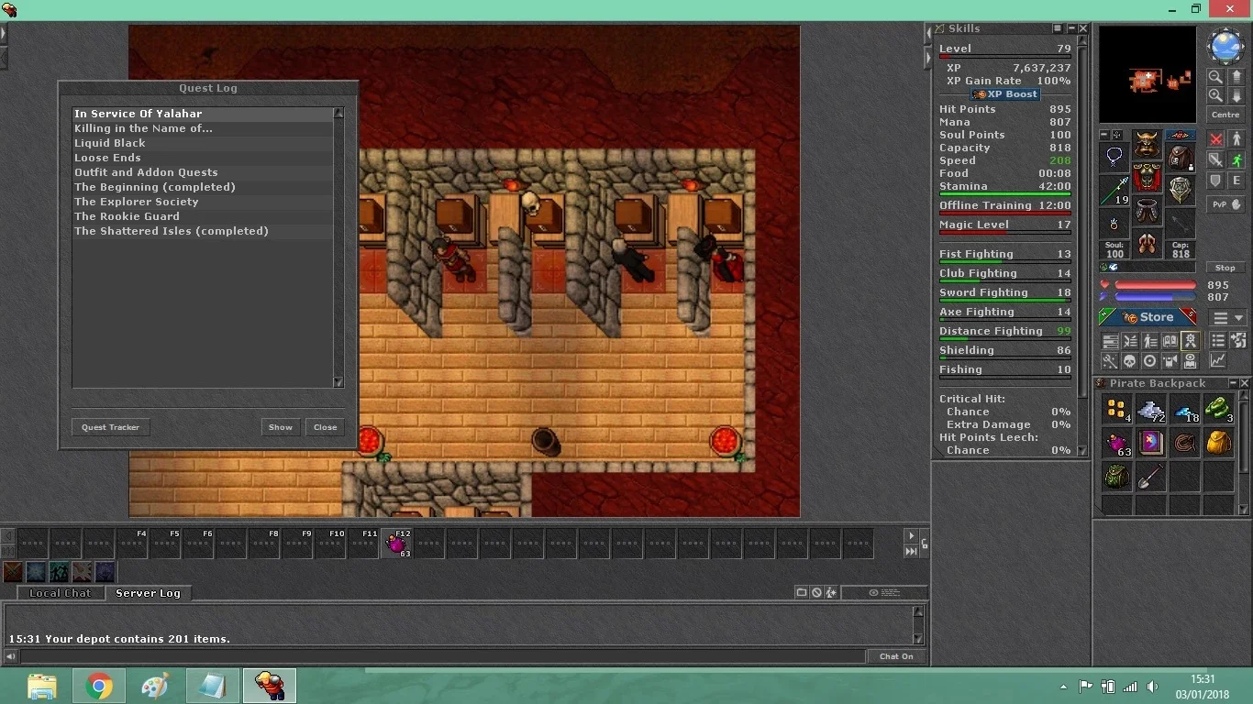Open the Store button
1253x704 pixels.
(1148, 317)
